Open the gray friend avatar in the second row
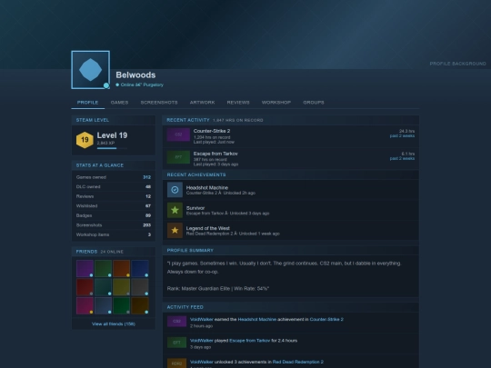The width and height of the screenshot is (491, 368). click(140, 287)
